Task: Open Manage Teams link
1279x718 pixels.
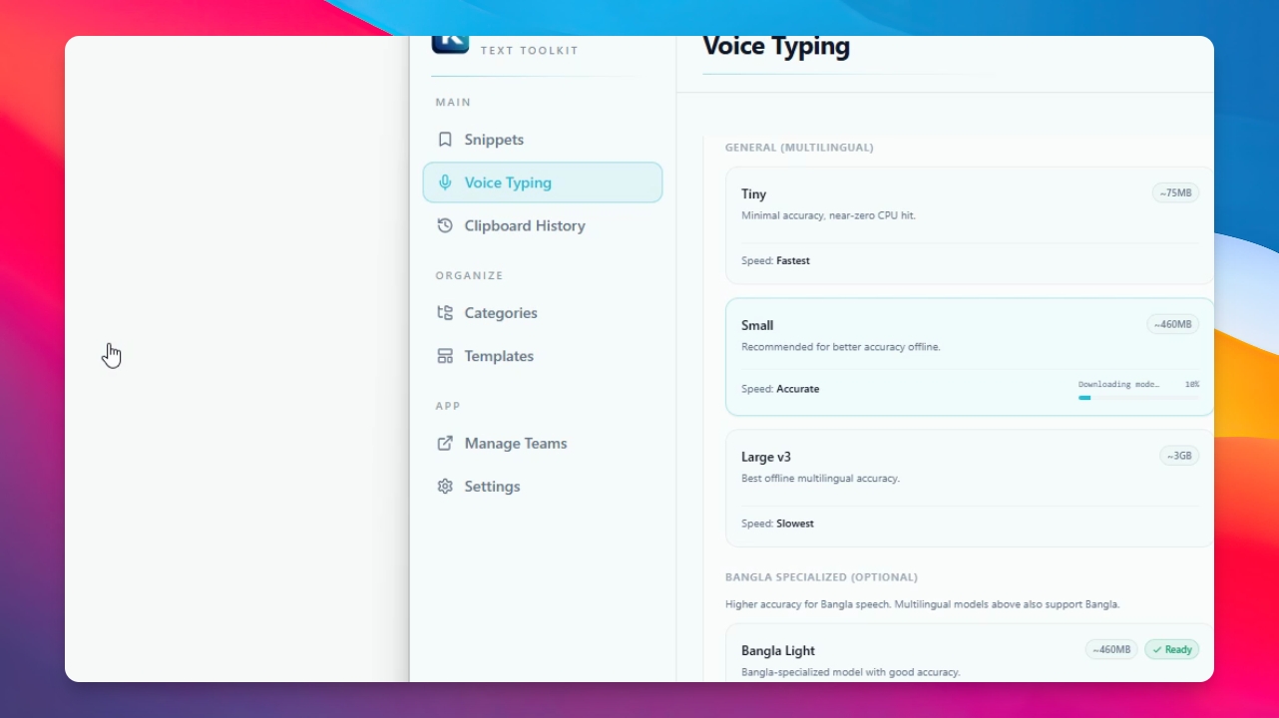Action: coord(543,443)
